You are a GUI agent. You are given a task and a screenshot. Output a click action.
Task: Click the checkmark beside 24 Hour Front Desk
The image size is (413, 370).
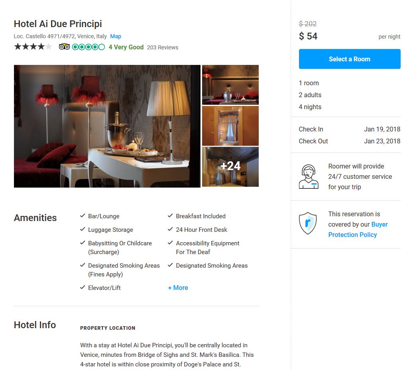[x=170, y=229]
